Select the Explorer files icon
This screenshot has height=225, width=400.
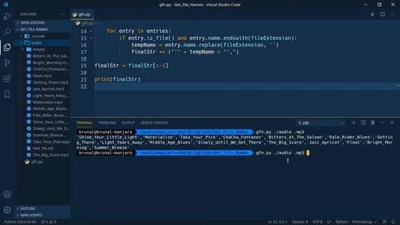pyautogui.click(x=7, y=47)
